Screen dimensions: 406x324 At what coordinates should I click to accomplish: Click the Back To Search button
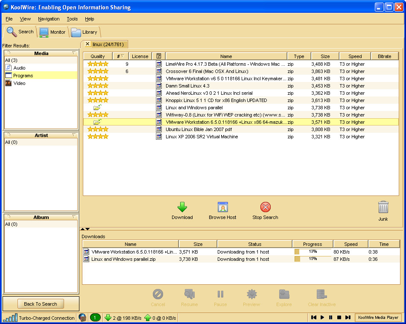pyautogui.click(x=41, y=304)
